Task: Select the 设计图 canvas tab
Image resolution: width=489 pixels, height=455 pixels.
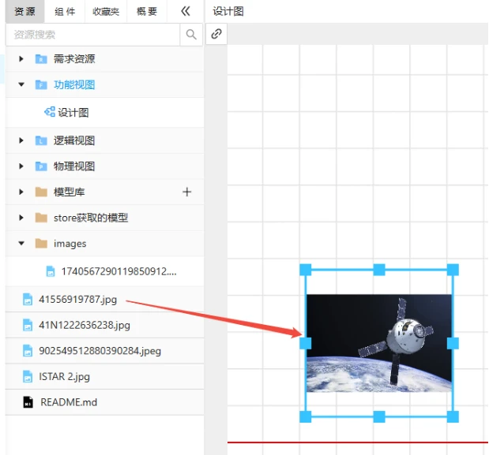Action: (228, 12)
